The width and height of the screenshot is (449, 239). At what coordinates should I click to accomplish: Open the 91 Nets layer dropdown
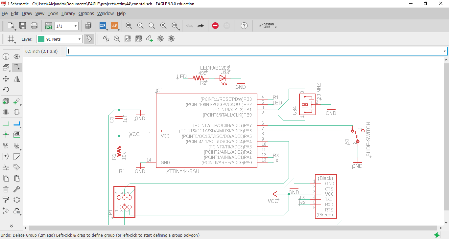pos(59,39)
